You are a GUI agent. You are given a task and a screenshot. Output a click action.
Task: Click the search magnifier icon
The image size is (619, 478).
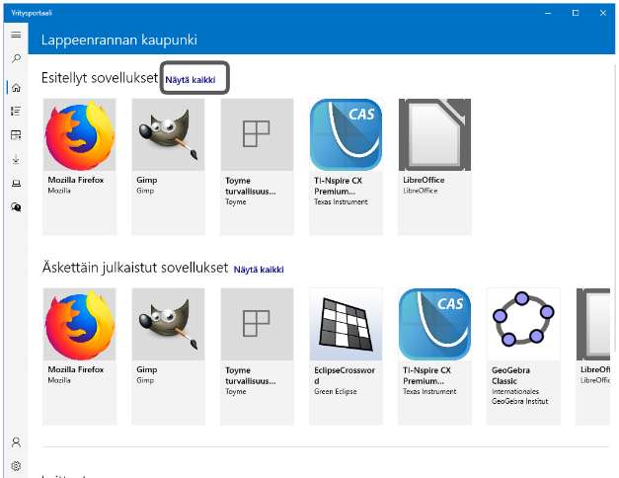(16, 59)
